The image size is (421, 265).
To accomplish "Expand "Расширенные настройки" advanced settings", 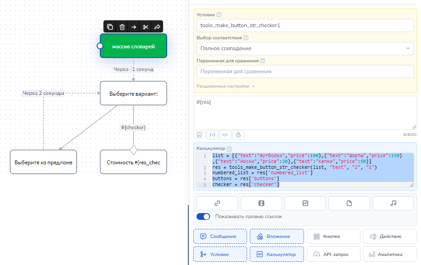I will coord(226,86).
